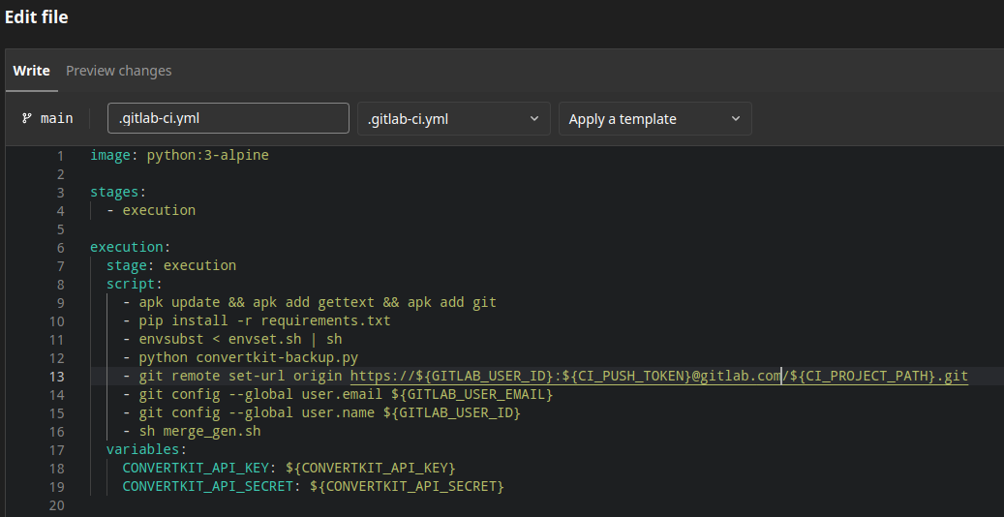
Task: Click 'execution:' job name on line 6
Action: click(131, 247)
